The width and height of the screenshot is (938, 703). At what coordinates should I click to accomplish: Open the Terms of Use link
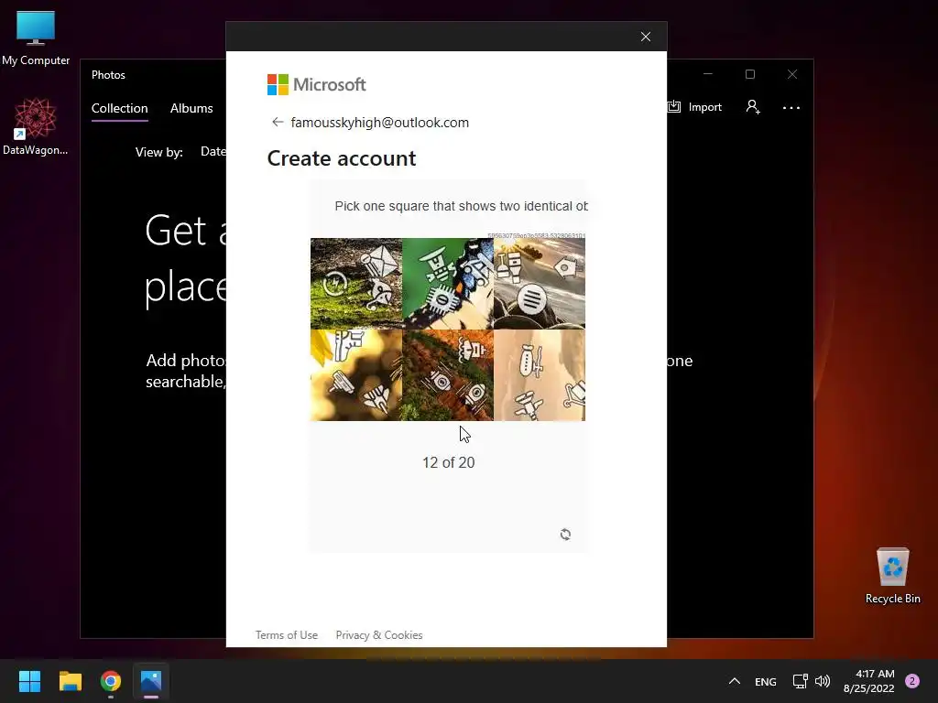point(287,635)
